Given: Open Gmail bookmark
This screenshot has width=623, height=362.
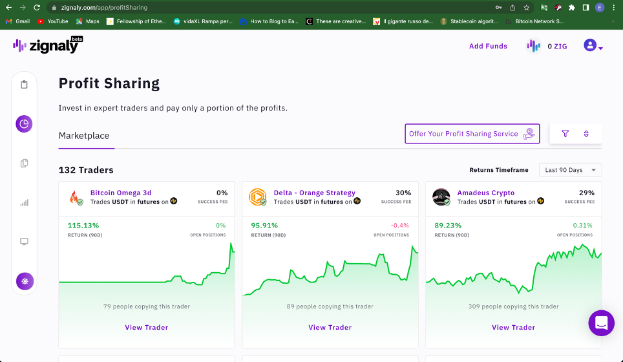Looking at the screenshot, I should coord(18,21).
